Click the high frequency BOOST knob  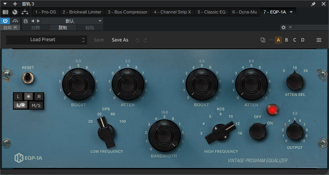202,84
